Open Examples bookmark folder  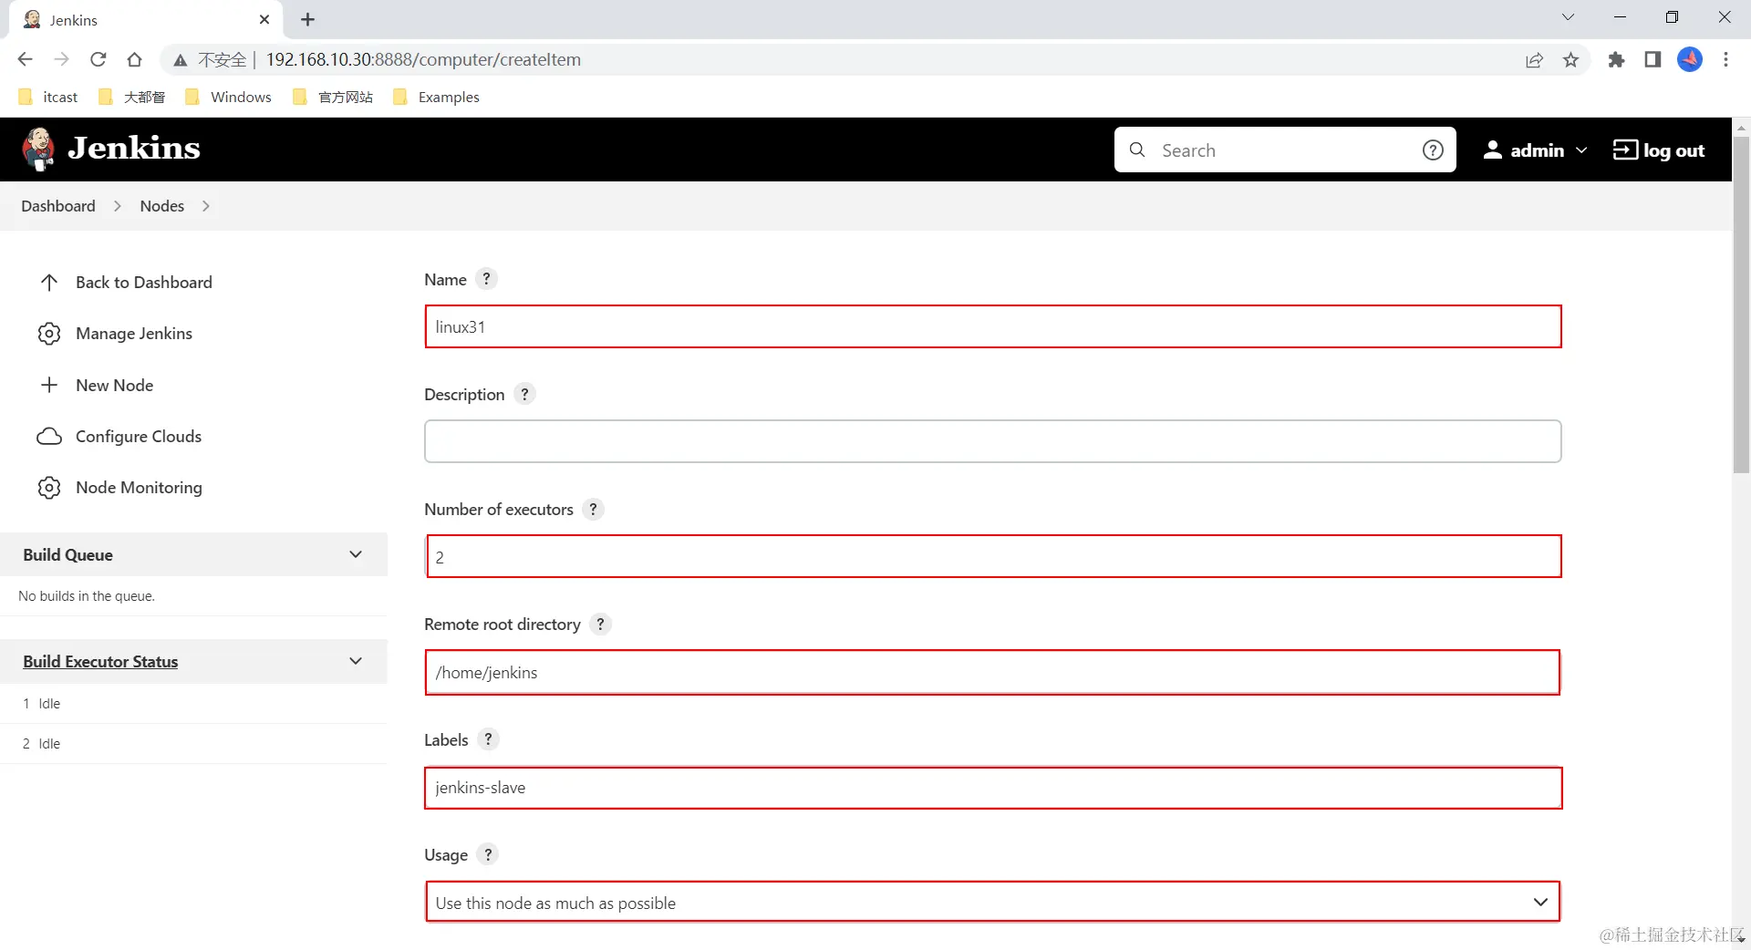click(436, 97)
